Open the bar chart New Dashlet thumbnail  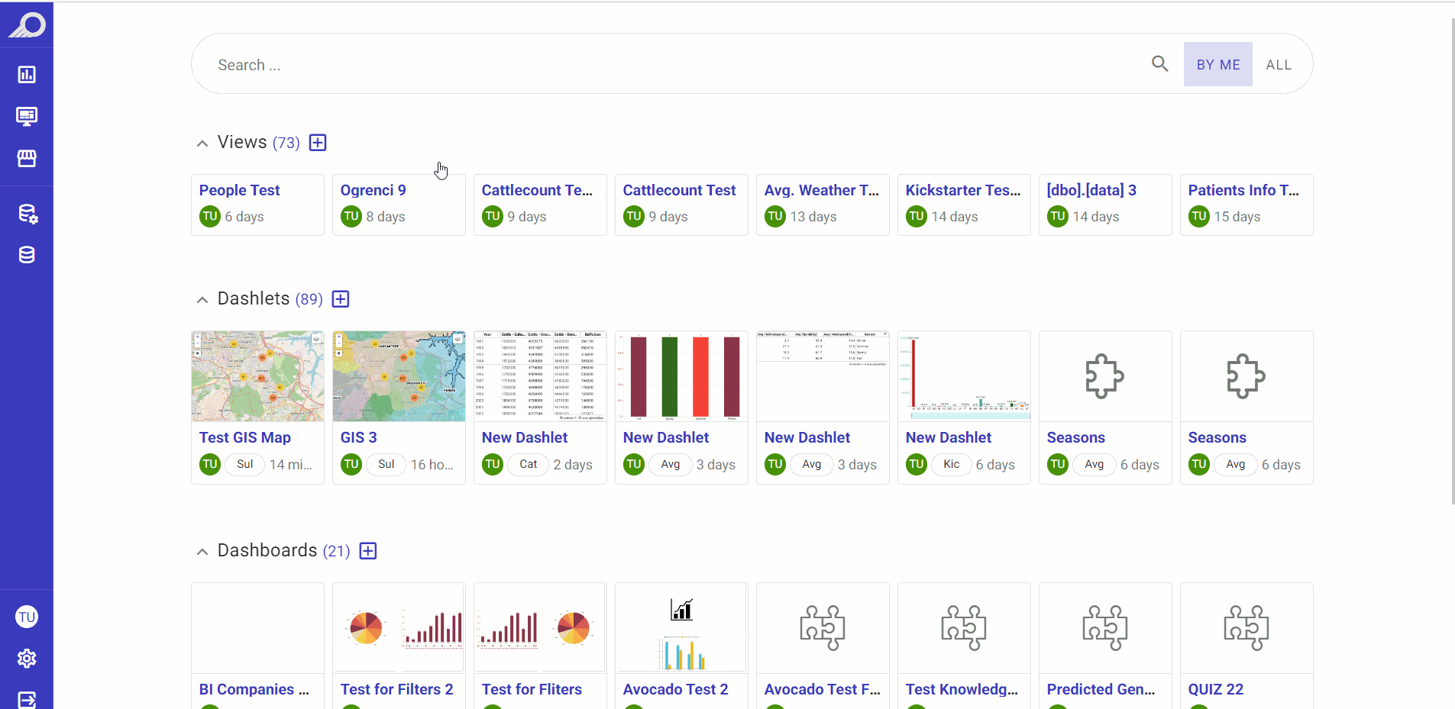coord(681,376)
